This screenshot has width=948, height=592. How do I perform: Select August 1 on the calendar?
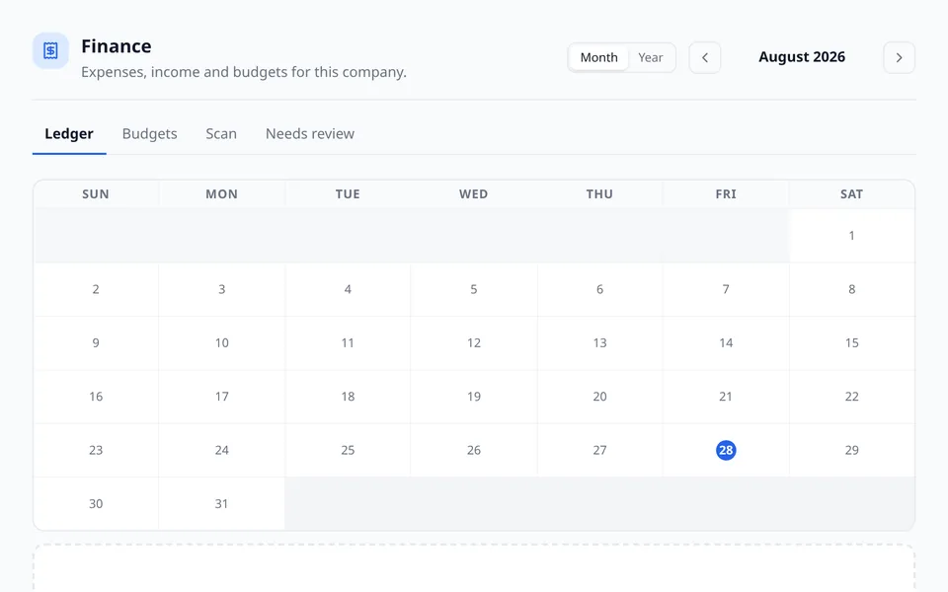click(x=852, y=236)
